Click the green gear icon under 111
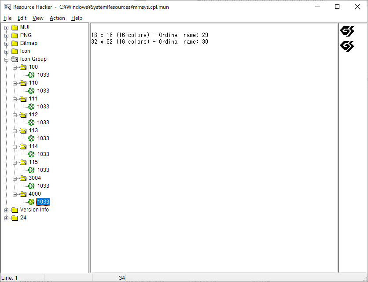The width and height of the screenshot is (368, 282). (x=31, y=107)
